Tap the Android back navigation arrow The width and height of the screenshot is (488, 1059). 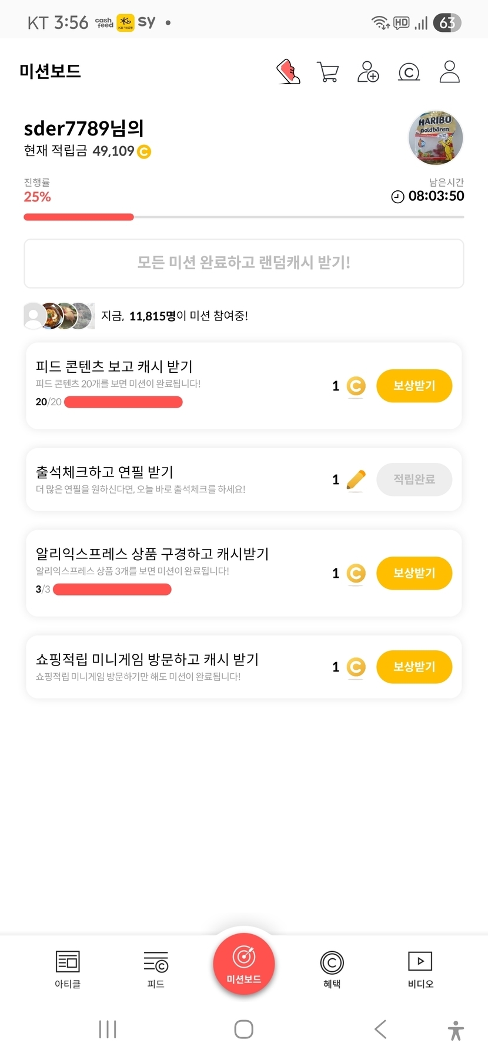point(380,1029)
